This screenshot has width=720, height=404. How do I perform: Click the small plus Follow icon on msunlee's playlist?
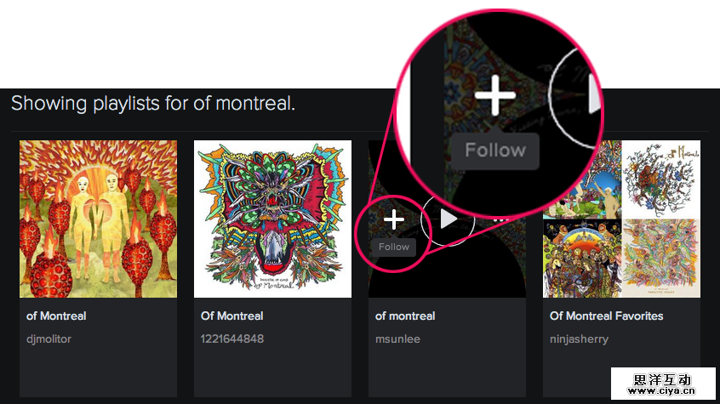pyautogui.click(x=393, y=220)
